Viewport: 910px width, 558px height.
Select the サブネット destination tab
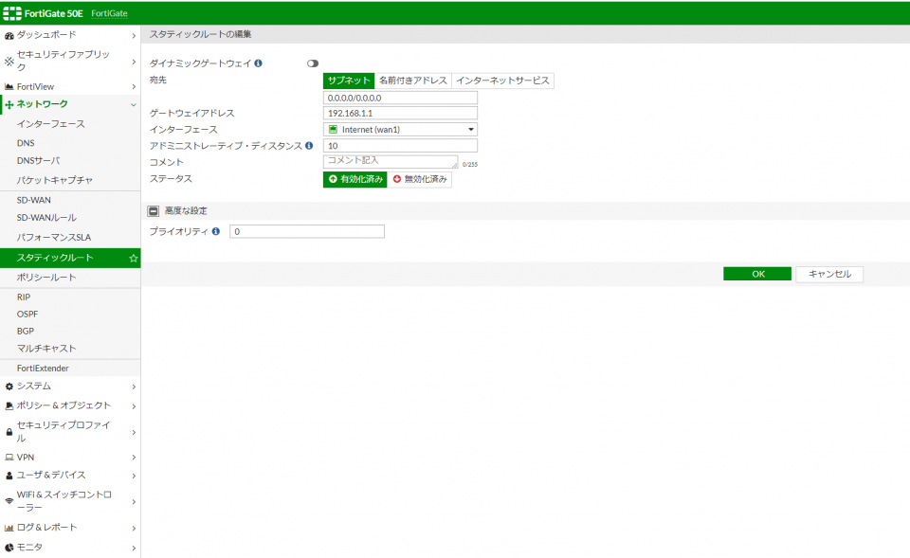[349, 81]
